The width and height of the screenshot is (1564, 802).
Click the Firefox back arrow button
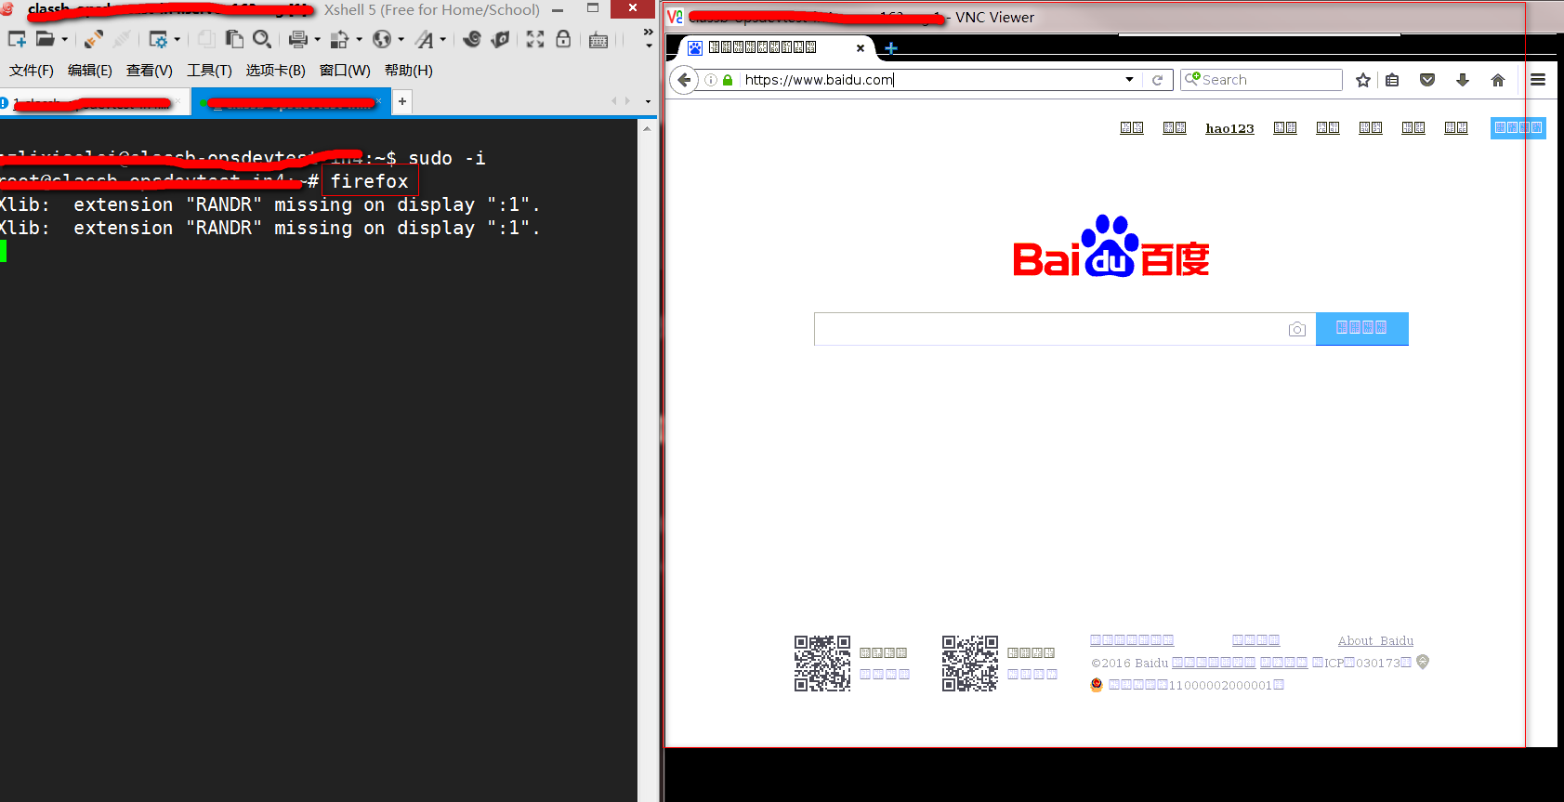pos(684,80)
